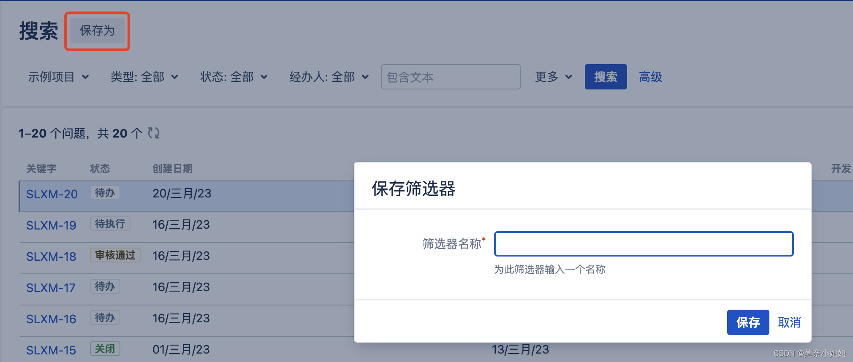Open issue SLXM-20

[52, 194]
